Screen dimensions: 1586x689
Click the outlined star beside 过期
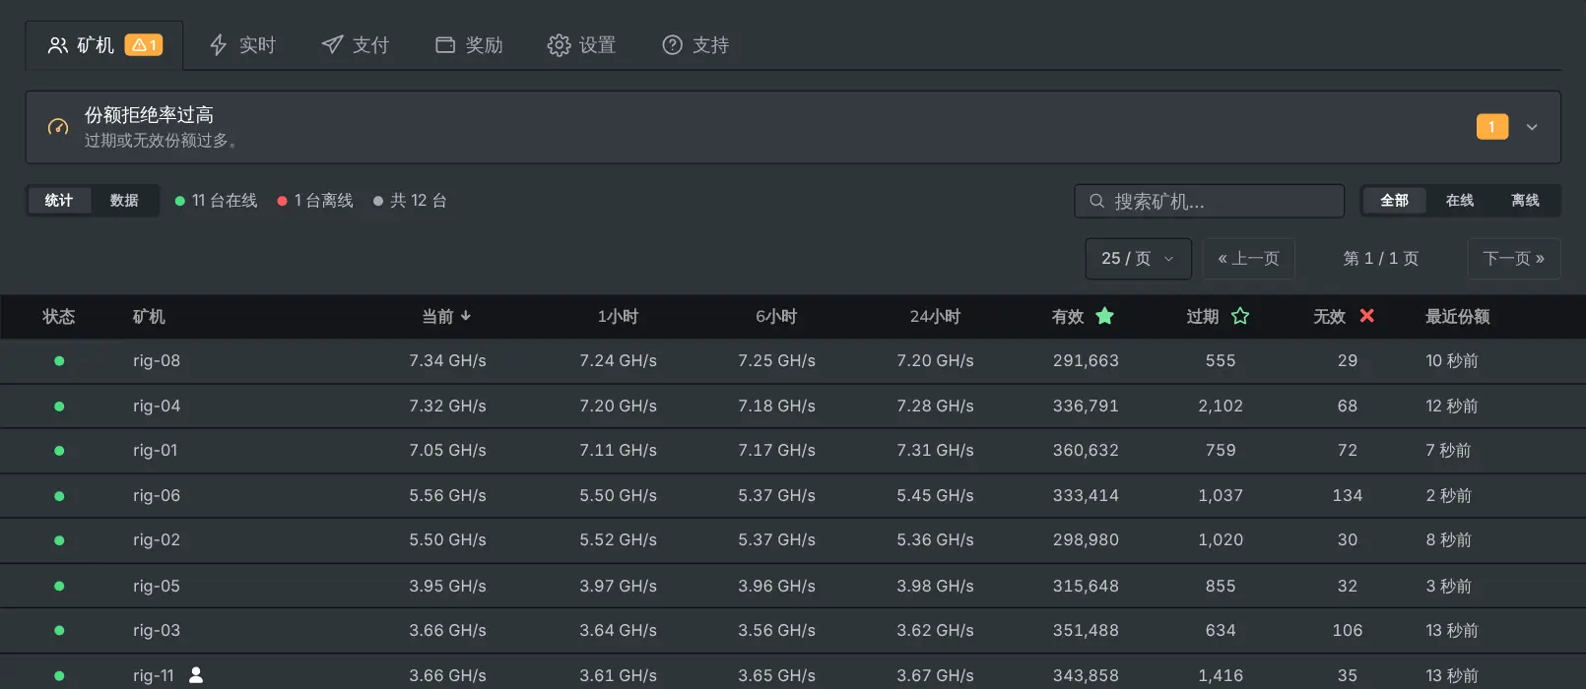1240,316
